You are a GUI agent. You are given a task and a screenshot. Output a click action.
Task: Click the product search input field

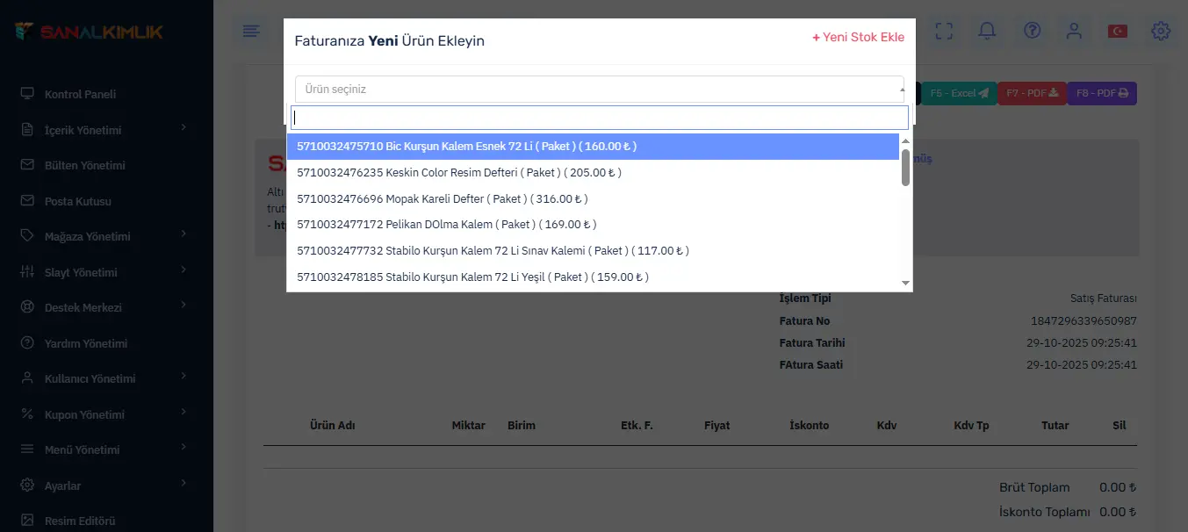coord(599,118)
